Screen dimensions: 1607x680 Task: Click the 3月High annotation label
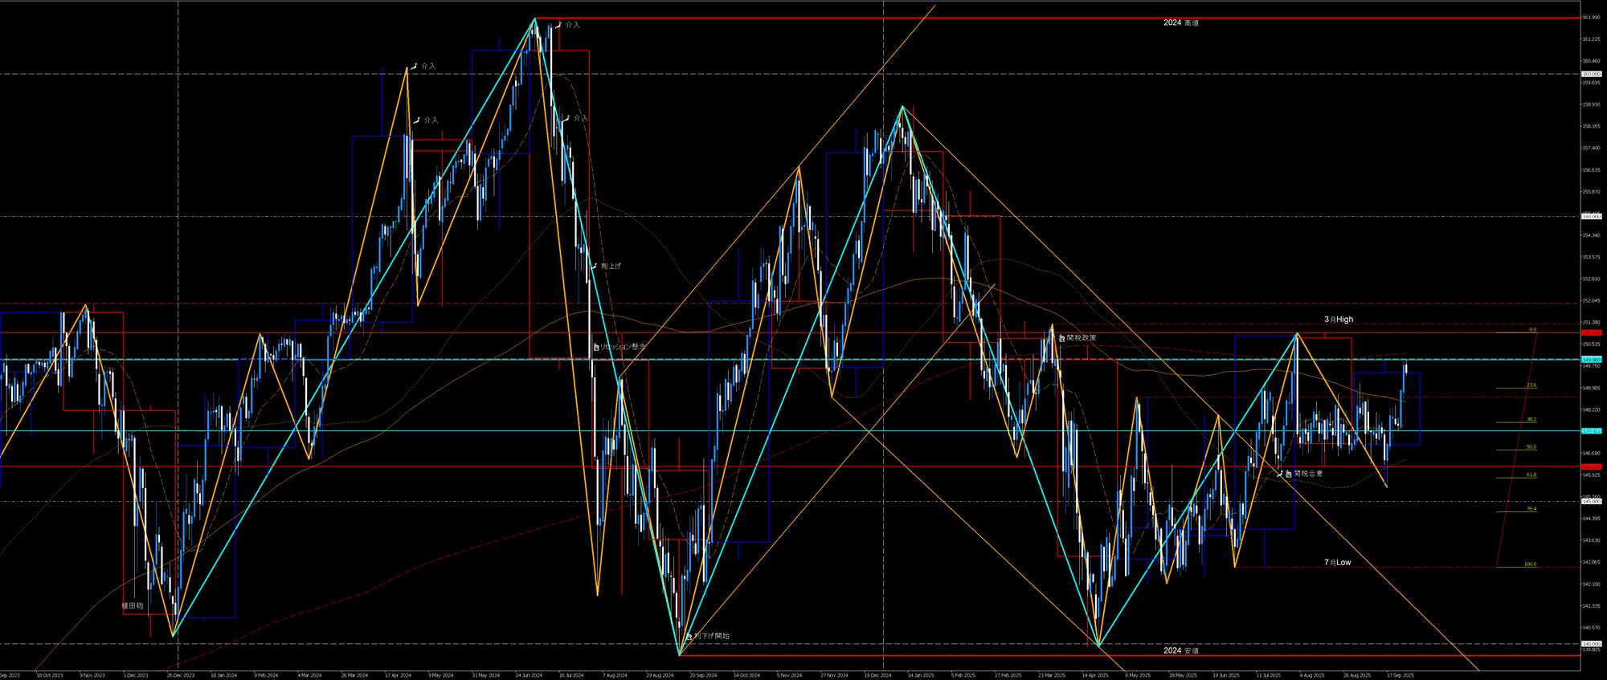click(x=1339, y=320)
